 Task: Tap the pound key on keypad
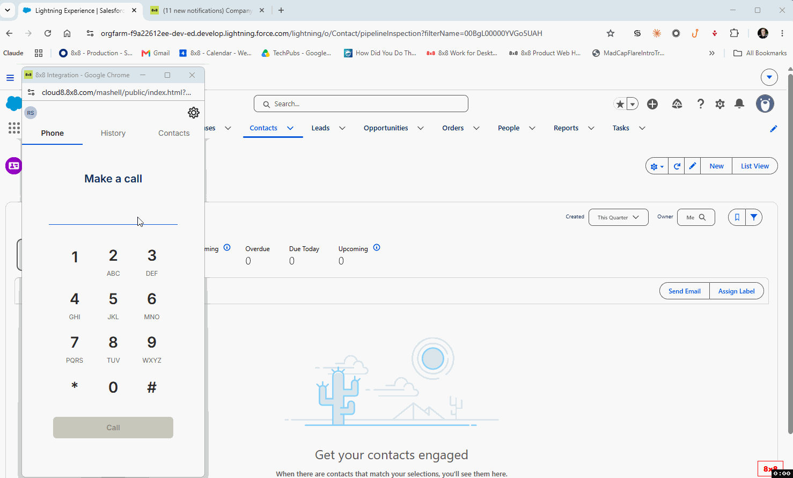(152, 387)
